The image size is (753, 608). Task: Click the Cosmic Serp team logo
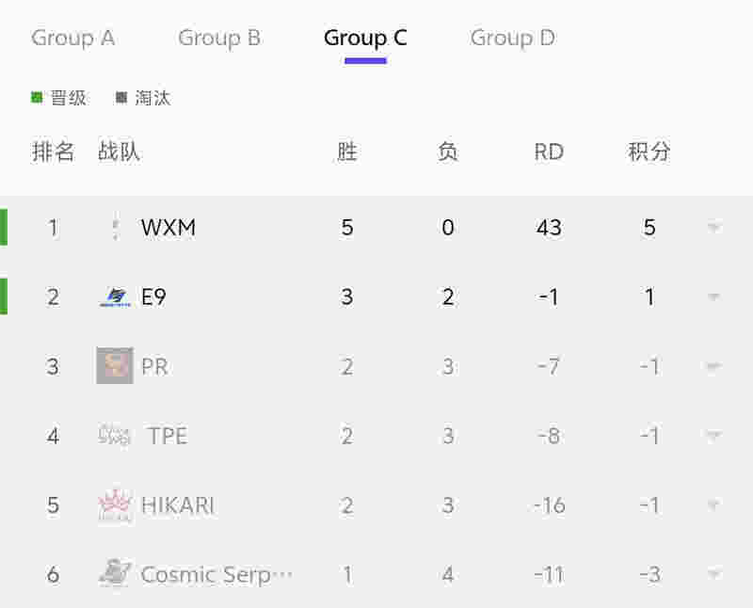tap(115, 573)
